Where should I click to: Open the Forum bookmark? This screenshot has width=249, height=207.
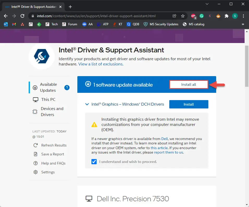tap(70, 24)
